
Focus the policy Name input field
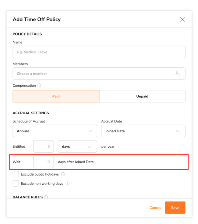point(99,52)
